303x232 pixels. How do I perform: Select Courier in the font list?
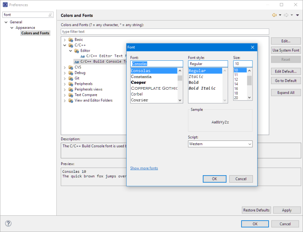coord(140,100)
